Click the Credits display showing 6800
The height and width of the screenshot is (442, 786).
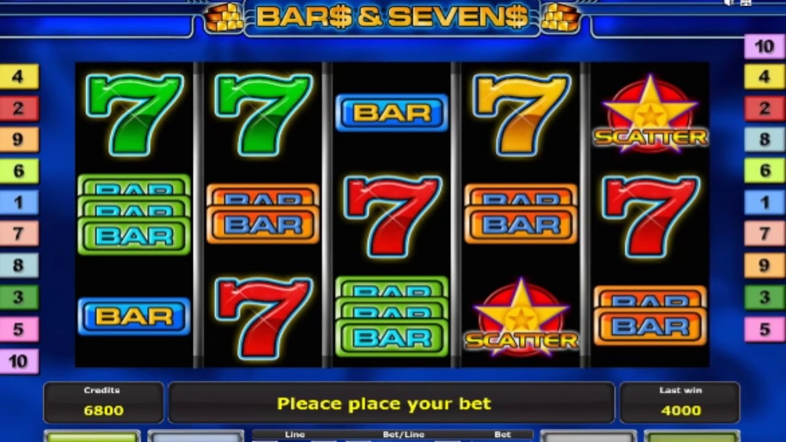coord(103,403)
